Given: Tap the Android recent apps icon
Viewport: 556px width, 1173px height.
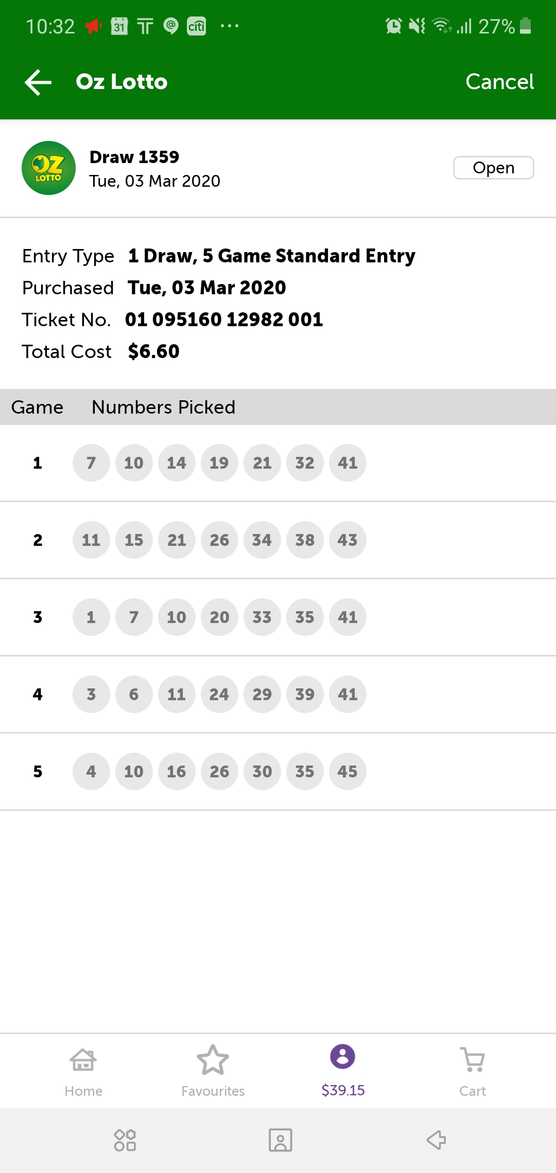Looking at the screenshot, I should (125, 1140).
